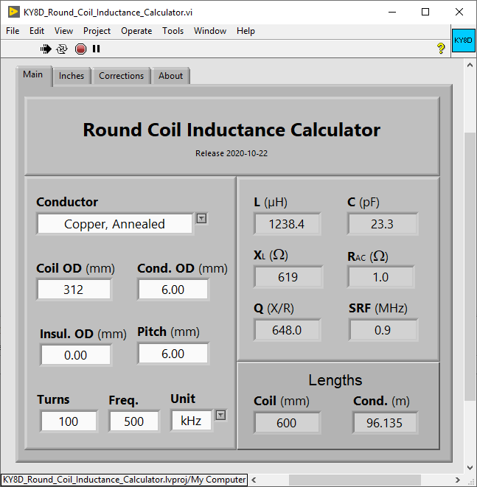Click the Run Continuously icon

tap(62, 49)
